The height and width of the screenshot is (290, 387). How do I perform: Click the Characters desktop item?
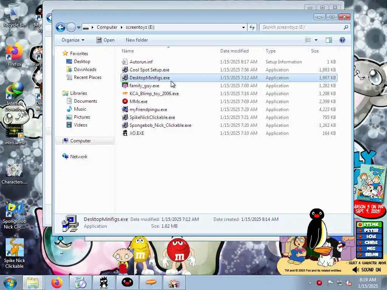pos(14,173)
